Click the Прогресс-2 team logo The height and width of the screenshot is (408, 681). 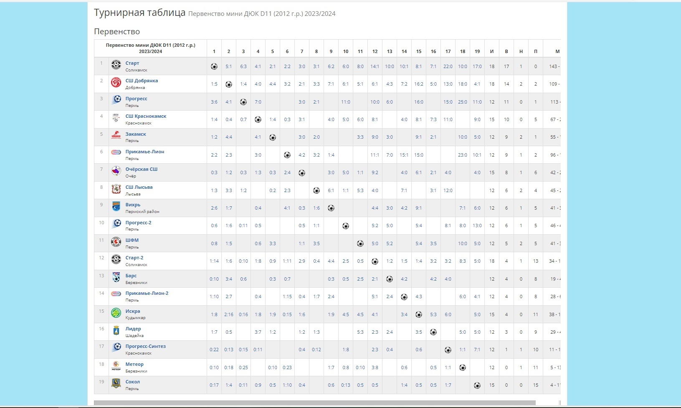(116, 224)
